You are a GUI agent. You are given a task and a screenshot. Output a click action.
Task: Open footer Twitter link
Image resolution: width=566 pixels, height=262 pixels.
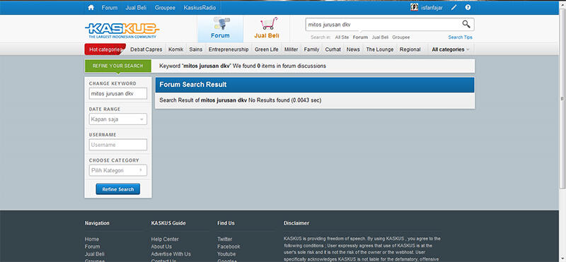[x=224, y=239]
